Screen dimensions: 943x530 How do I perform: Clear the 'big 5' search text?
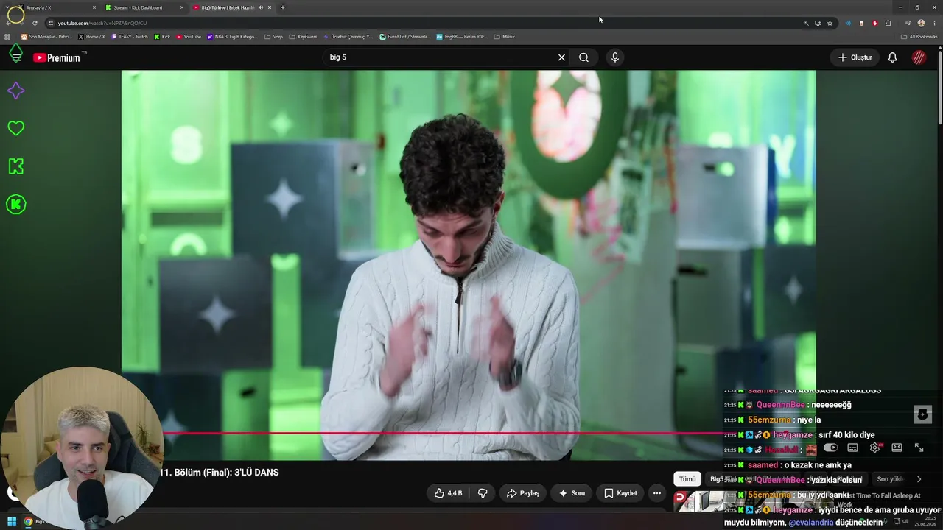(561, 57)
